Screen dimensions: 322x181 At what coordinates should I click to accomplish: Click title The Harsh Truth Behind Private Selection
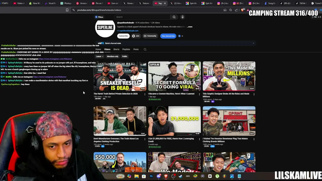115,94
